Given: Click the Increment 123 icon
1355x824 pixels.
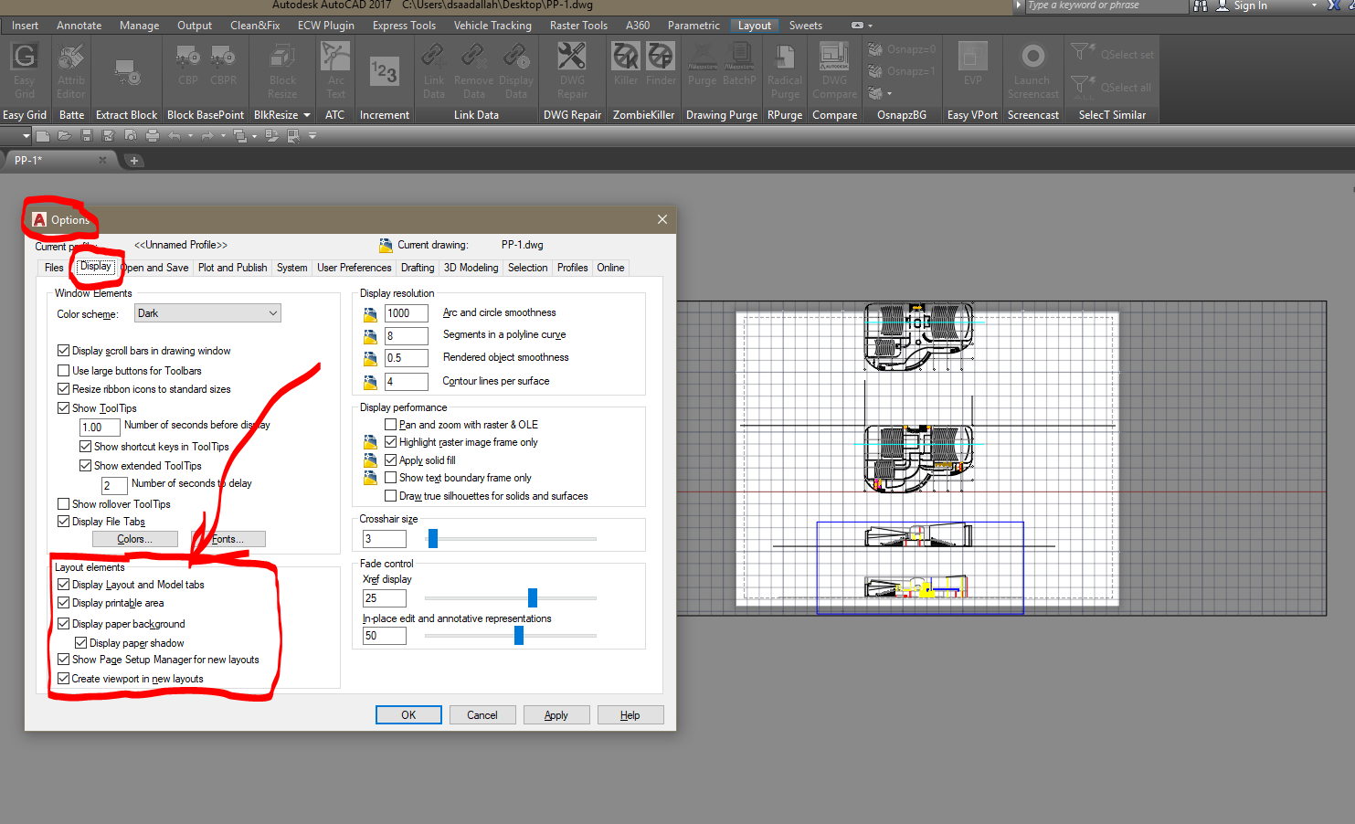Looking at the screenshot, I should (384, 71).
